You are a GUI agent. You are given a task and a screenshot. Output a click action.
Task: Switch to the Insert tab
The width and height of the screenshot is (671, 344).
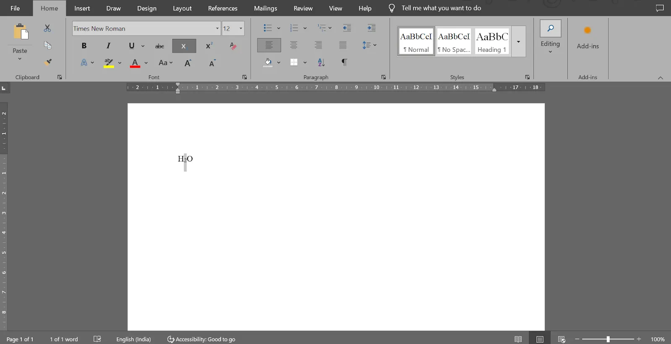coord(82,8)
